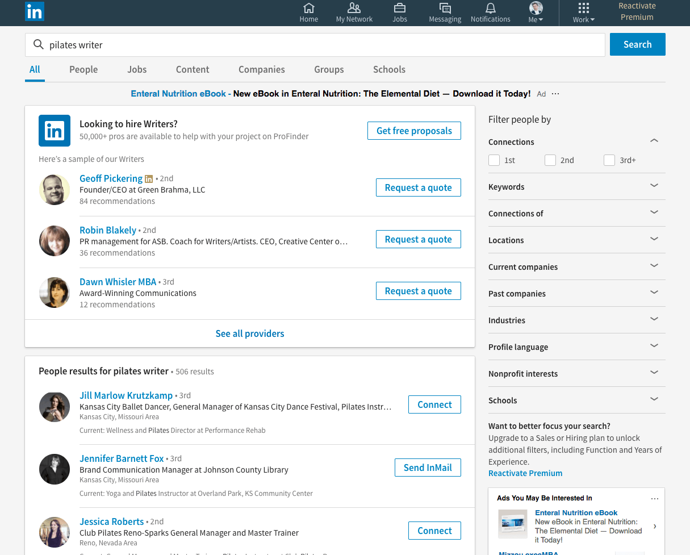
Task: Click Reactivate Premium in the top bar
Action: coord(637,12)
